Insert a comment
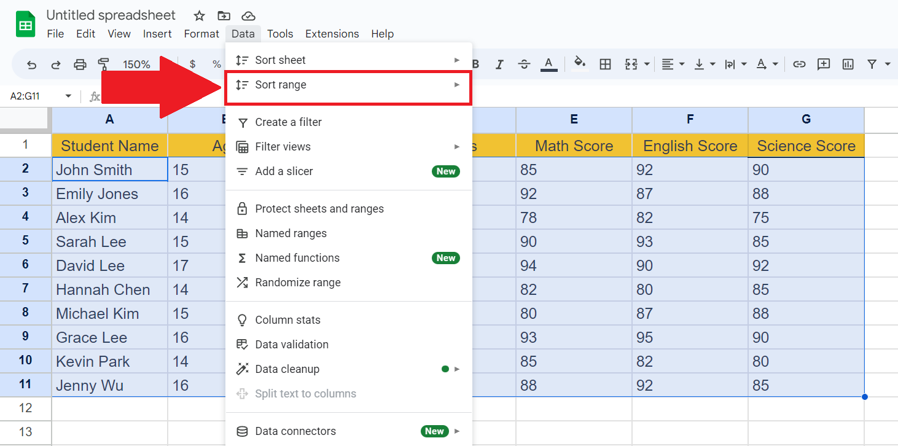The image size is (898, 446). click(824, 64)
